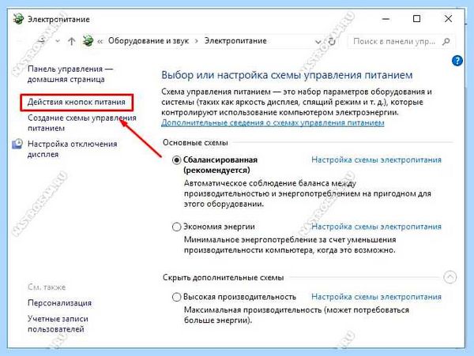Minimize the Электропитание window

(x=386, y=19)
